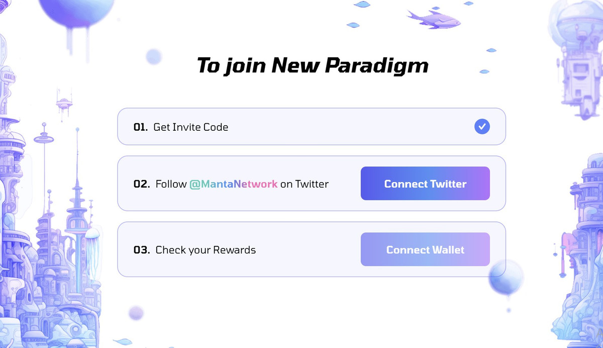Click the tall antenna tower in left city

pos(77,191)
